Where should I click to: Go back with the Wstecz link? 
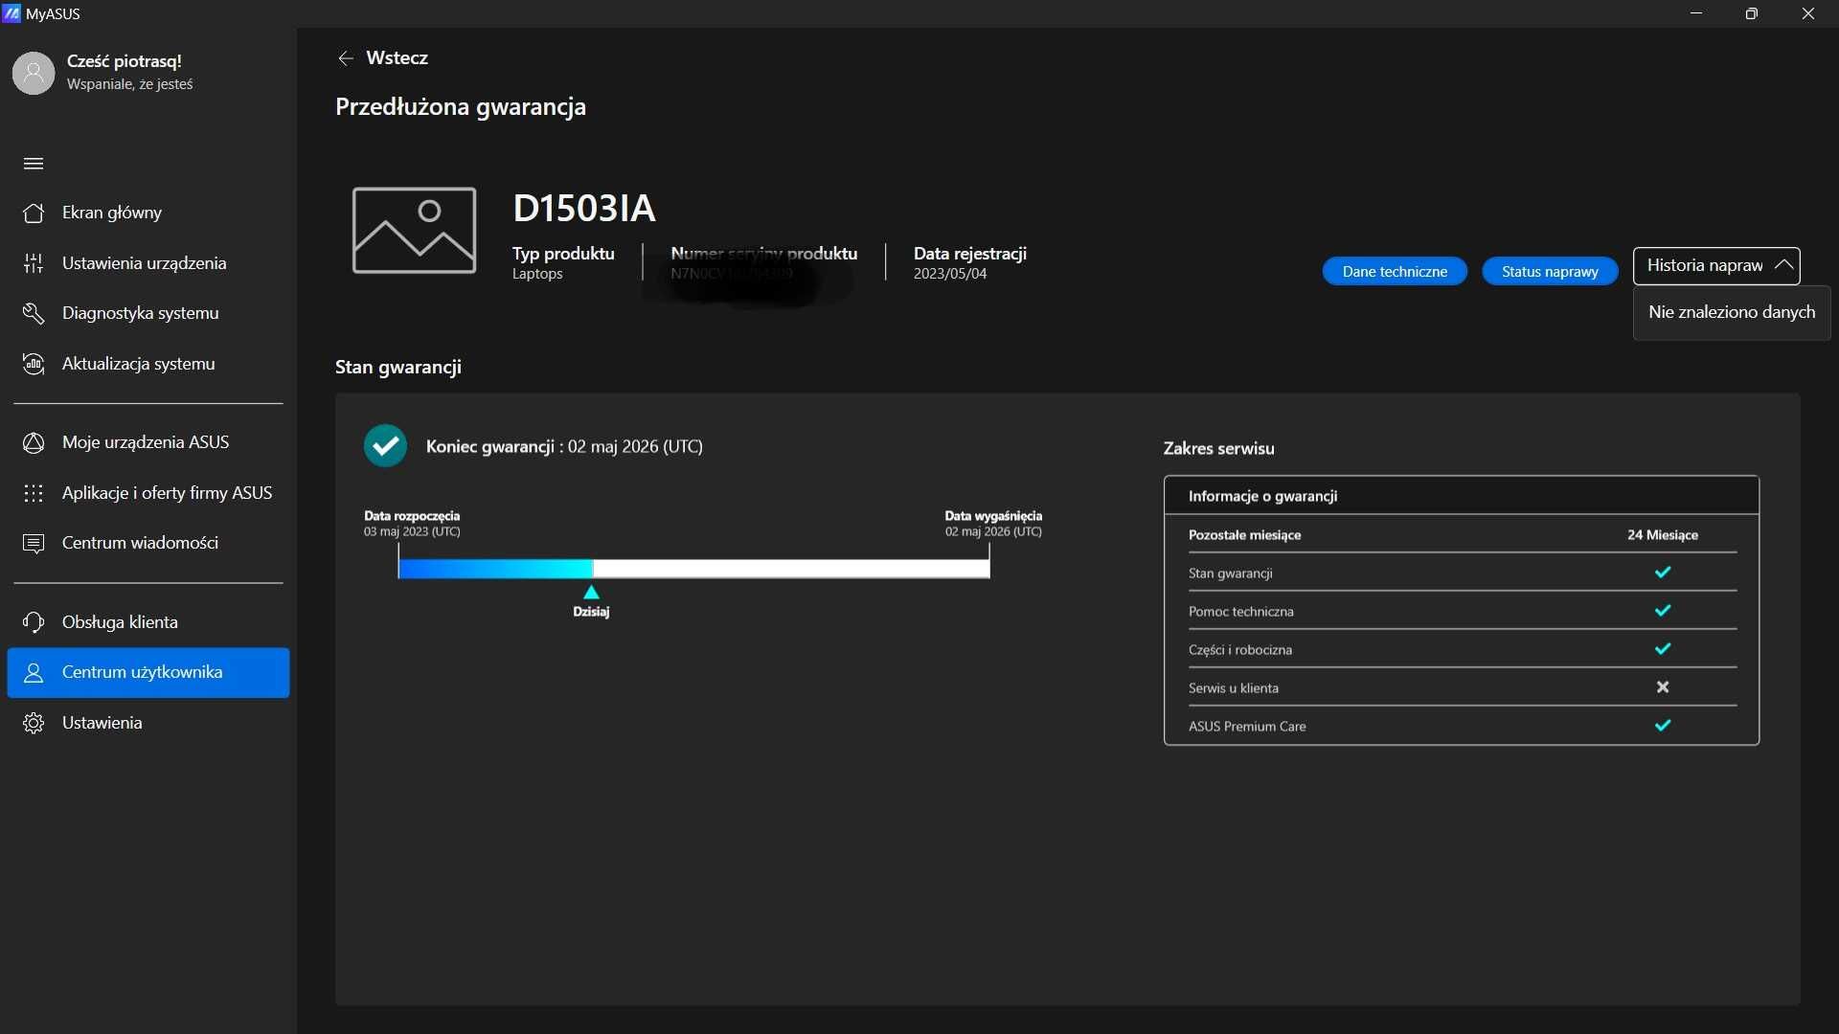(382, 58)
